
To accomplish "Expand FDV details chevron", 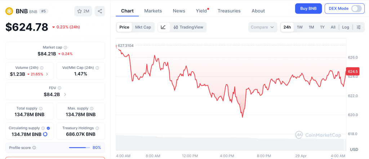I will click(x=65, y=95).
